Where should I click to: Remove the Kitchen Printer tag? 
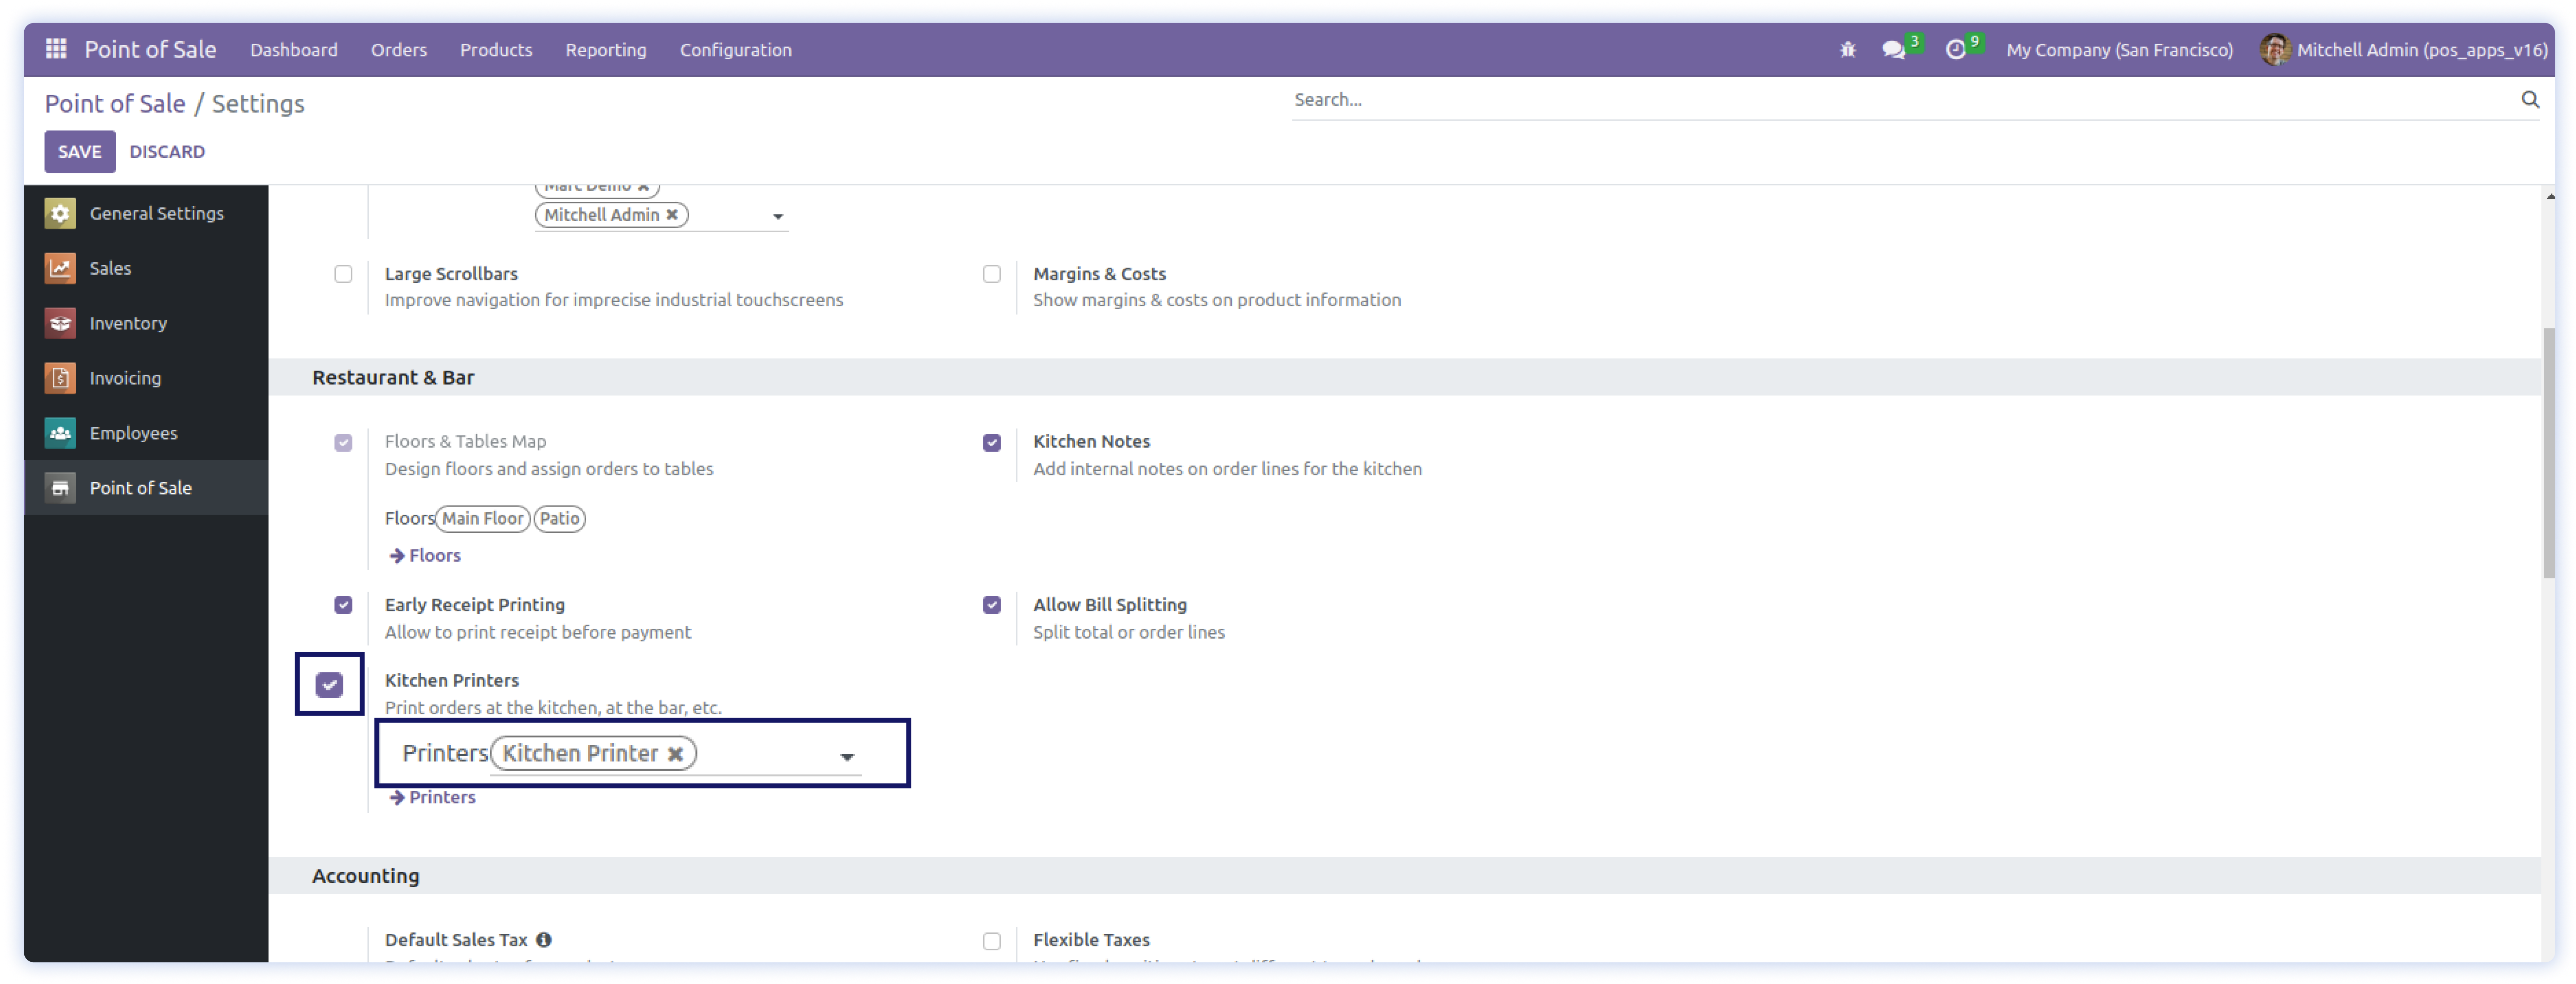tap(676, 754)
